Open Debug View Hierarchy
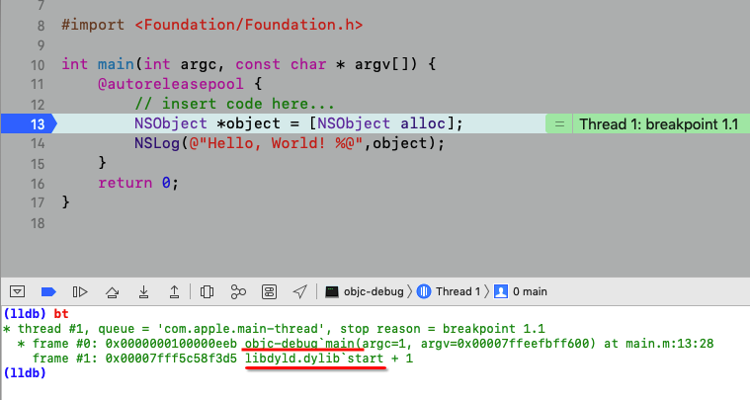This screenshot has height=400, width=750. pos(207,291)
